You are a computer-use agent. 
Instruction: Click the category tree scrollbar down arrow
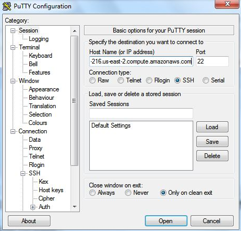(75, 207)
